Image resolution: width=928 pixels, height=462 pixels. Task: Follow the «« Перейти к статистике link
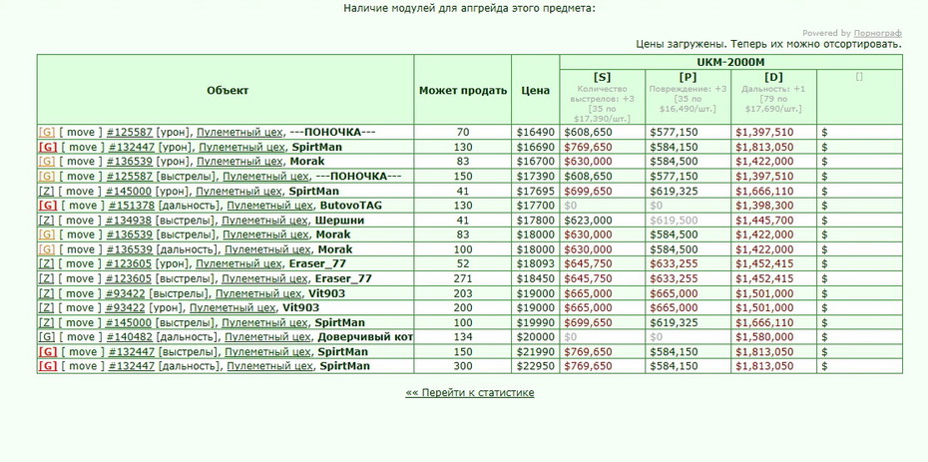pos(470,393)
